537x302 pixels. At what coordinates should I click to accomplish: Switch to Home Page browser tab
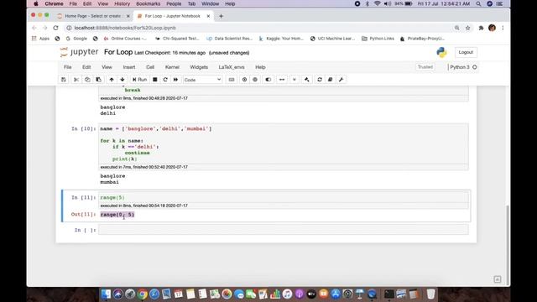[x=92, y=16]
